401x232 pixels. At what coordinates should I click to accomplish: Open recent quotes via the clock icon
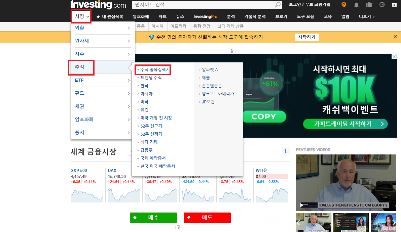382,4
